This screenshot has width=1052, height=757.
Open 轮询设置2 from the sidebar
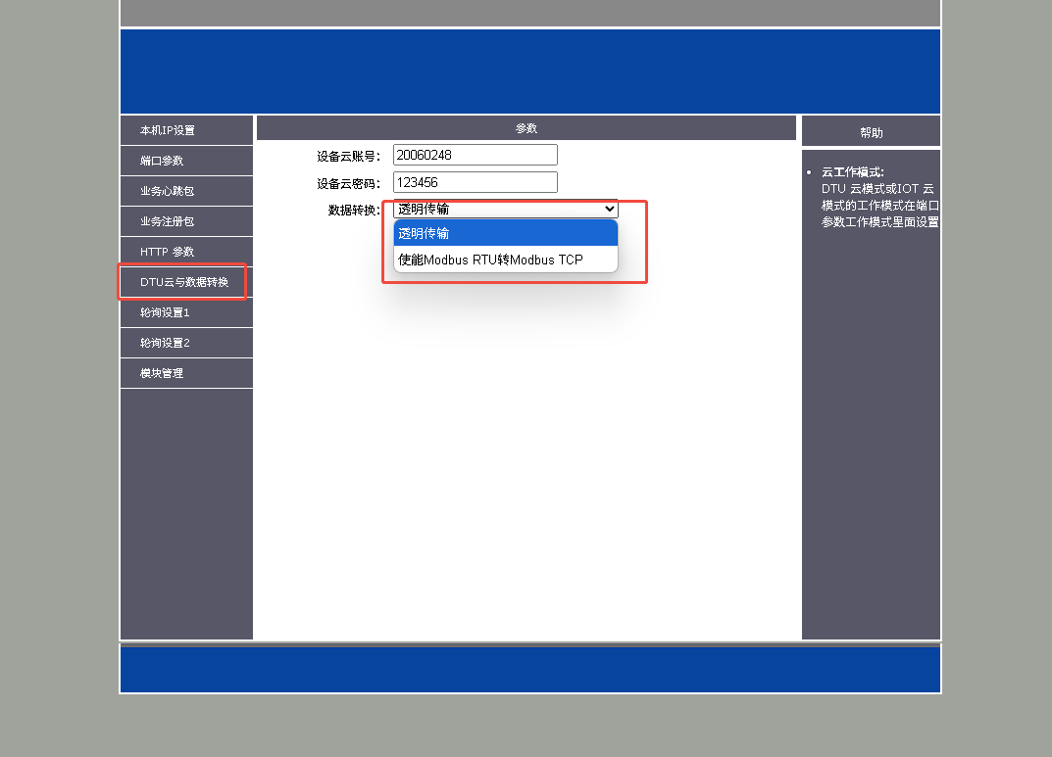pos(165,343)
